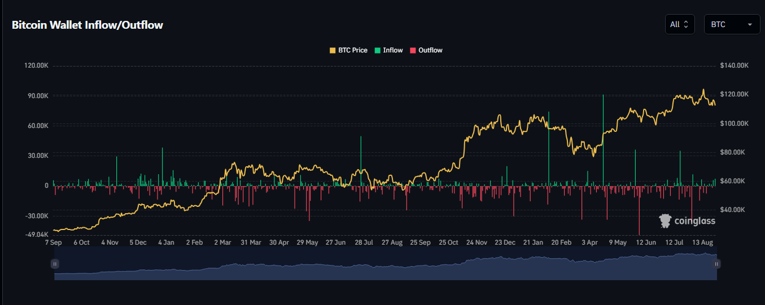Click the 28 Jul date label
The height and width of the screenshot is (305, 765).
click(364, 242)
